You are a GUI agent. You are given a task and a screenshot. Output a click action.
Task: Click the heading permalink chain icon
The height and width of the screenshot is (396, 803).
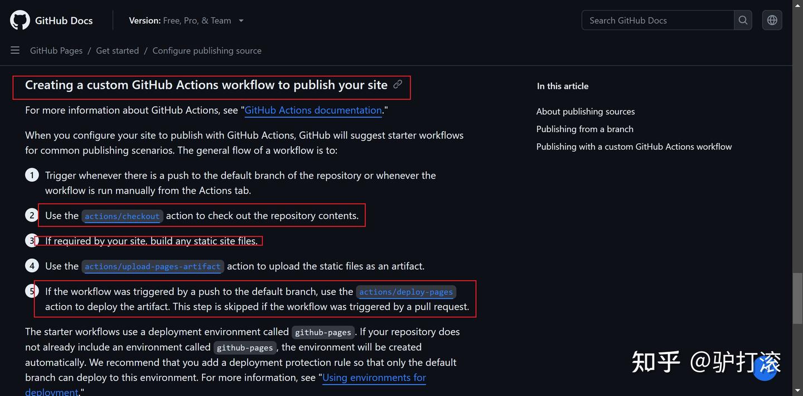pyautogui.click(x=398, y=84)
